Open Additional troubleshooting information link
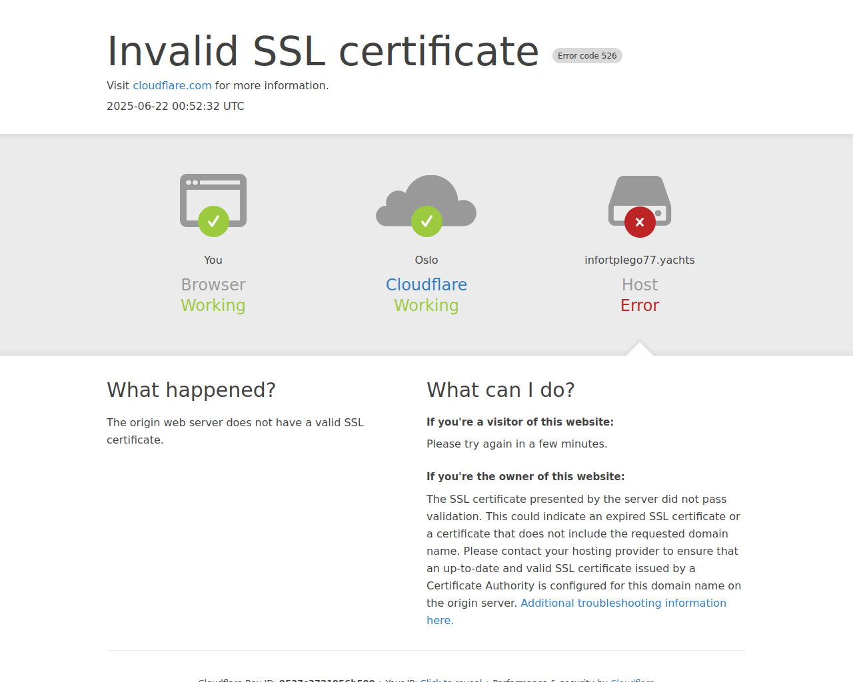 click(x=576, y=611)
